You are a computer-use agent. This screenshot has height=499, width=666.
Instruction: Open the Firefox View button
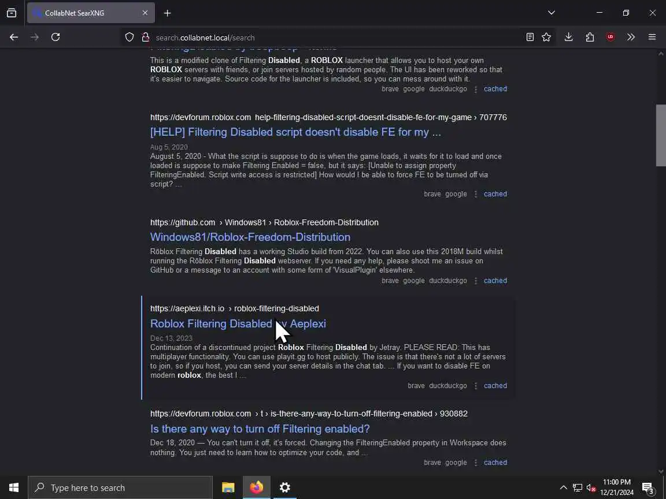pyautogui.click(x=12, y=13)
